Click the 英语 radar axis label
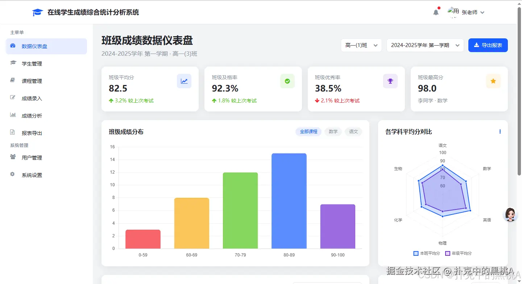 [x=487, y=220]
